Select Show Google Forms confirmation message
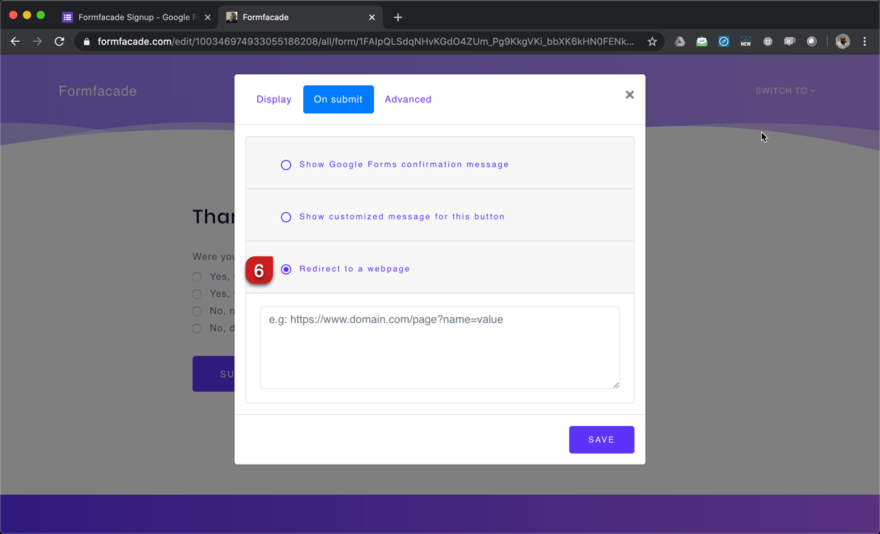880x534 pixels. 286,165
